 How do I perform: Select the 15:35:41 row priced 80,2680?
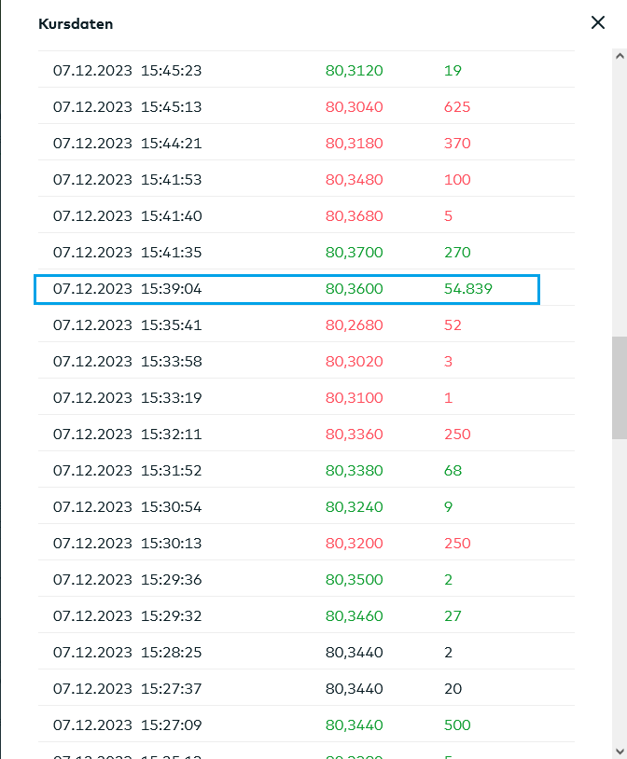(x=286, y=325)
